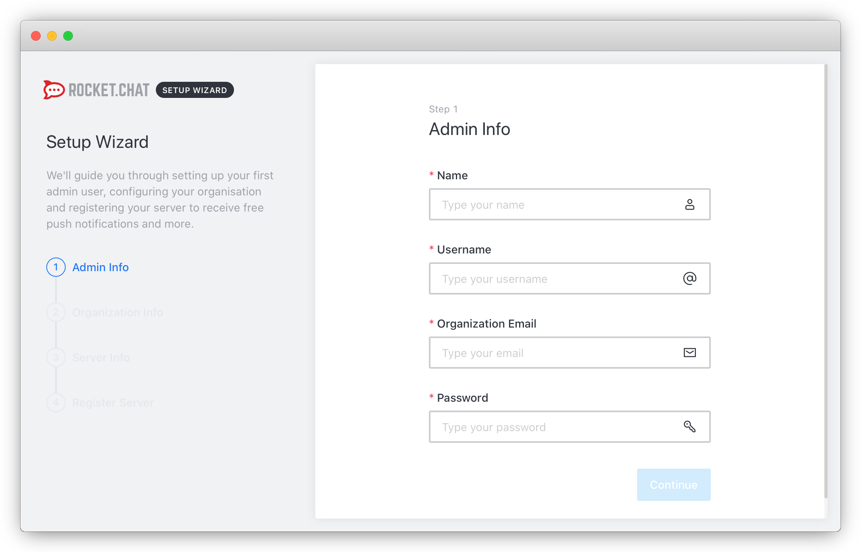Click the step 2 circle icon

click(x=56, y=312)
